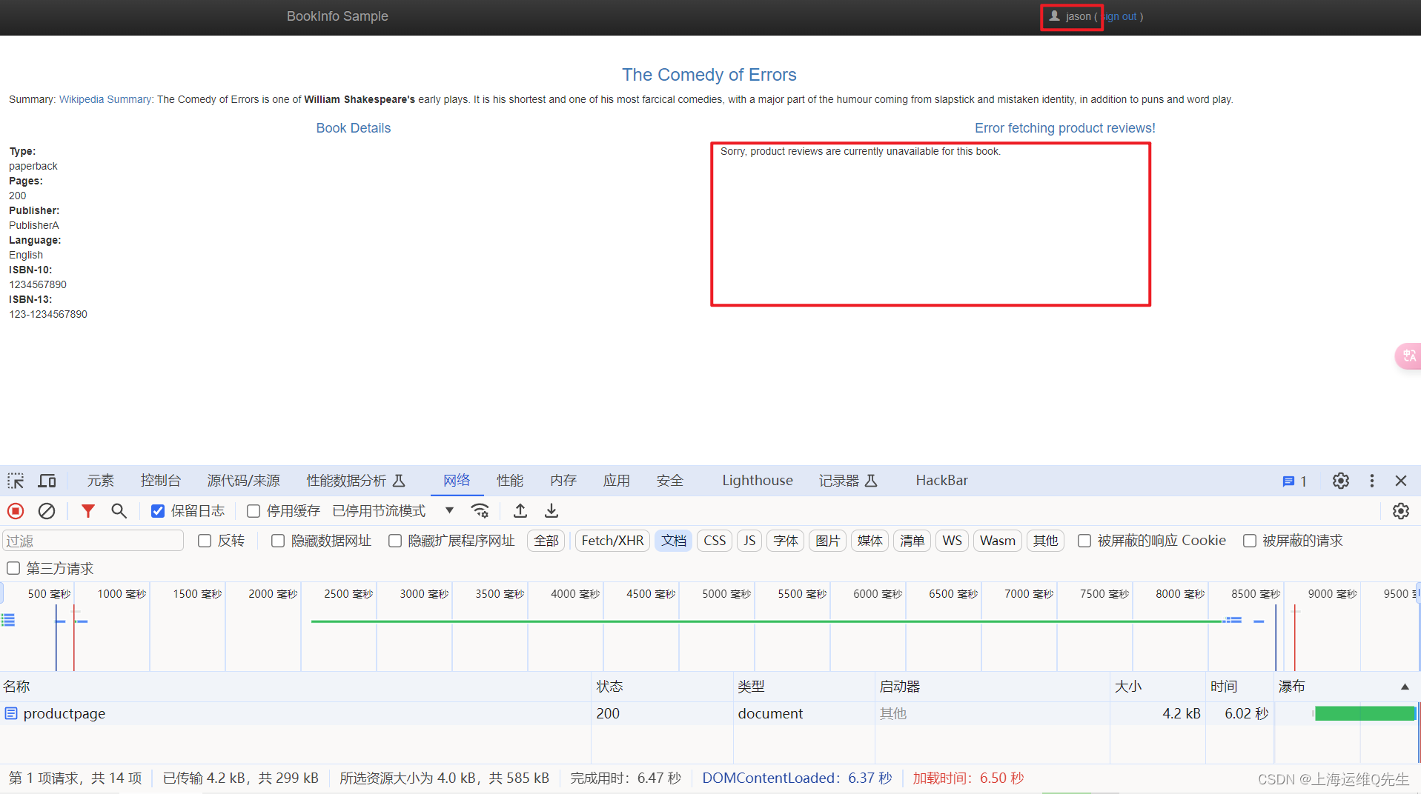Open 记录器 recorder tab
This screenshot has width=1421, height=794.
click(848, 481)
